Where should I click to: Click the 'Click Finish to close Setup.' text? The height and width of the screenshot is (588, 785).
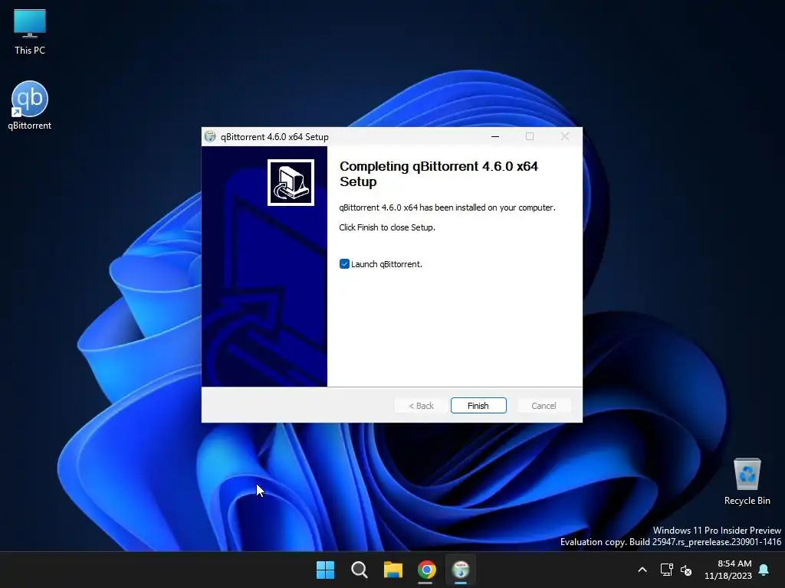(387, 227)
